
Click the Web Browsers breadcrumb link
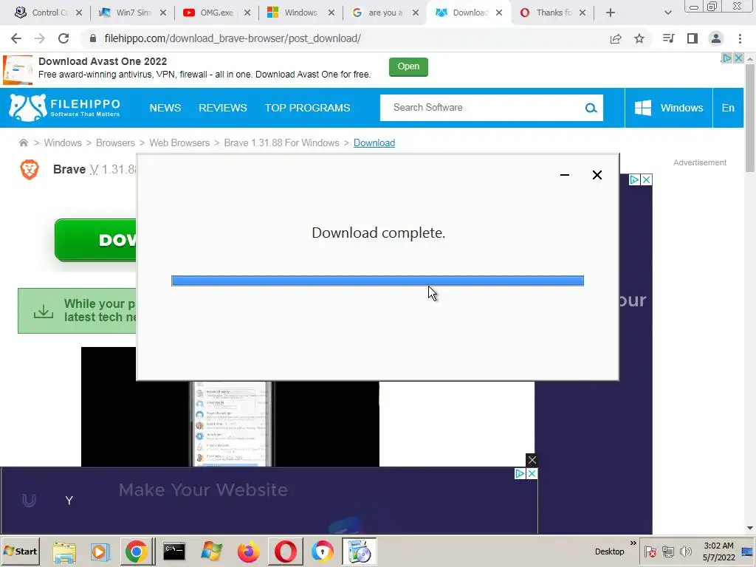179,142
